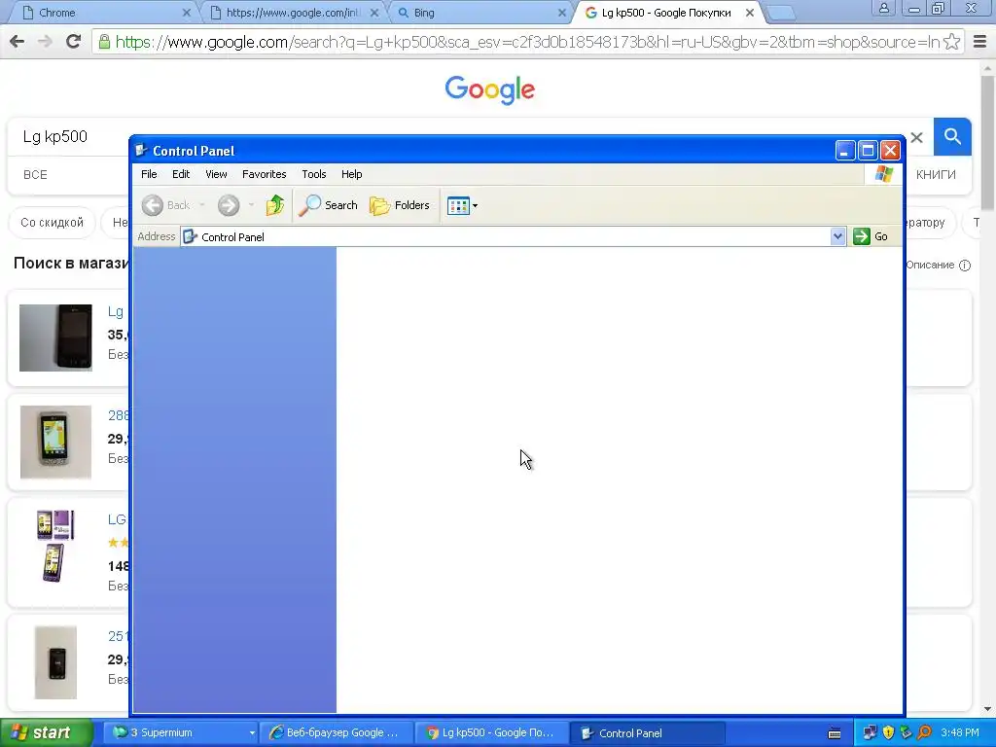Viewport: 996px width, 747px height.
Task: Click the 3:48 PM clock
Action: 960,733
